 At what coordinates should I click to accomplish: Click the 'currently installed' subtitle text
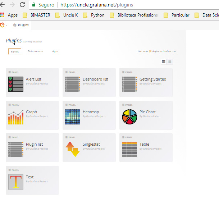tap(32, 42)
